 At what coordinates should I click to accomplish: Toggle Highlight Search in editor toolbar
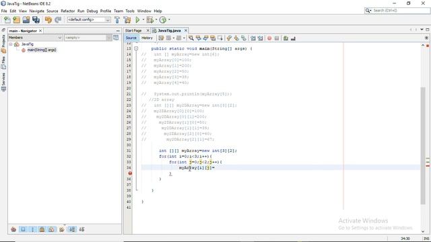coord(213,38)
